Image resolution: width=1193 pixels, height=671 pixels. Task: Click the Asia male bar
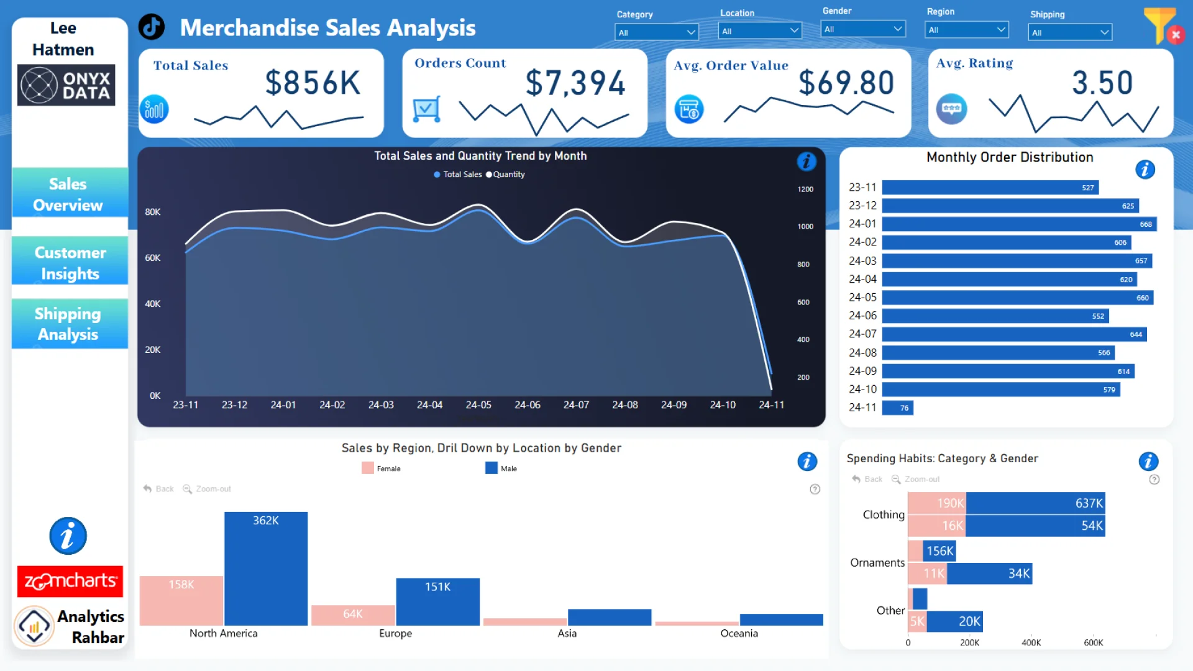pos(610,617)
